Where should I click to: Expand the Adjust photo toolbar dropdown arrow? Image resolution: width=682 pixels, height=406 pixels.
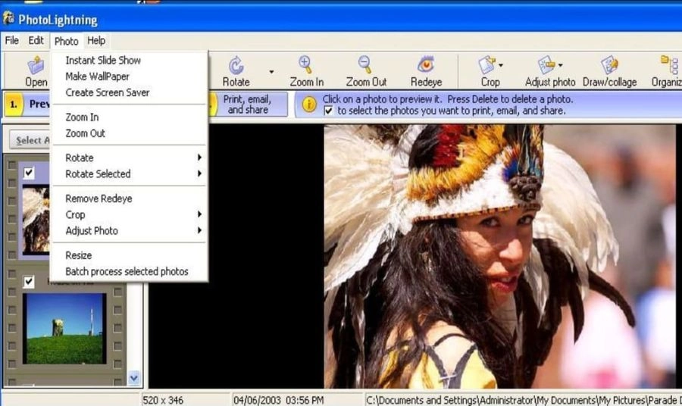coord(560,66)
